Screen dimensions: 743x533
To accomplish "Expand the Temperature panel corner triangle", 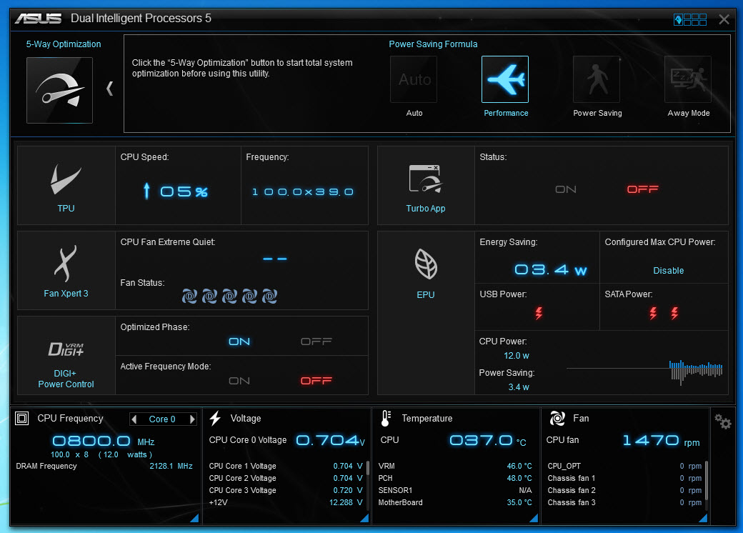I will (534, 518).
